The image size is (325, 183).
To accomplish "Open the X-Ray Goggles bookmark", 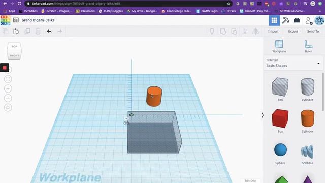I will (x=111, y=11).
